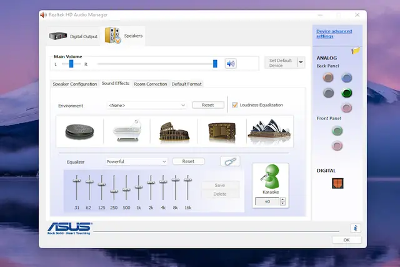
Task: Click the pink front panel jack
Action: 337,146
